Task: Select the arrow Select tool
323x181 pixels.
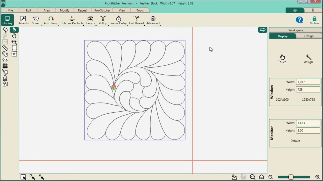Action: tap(14, 30)
